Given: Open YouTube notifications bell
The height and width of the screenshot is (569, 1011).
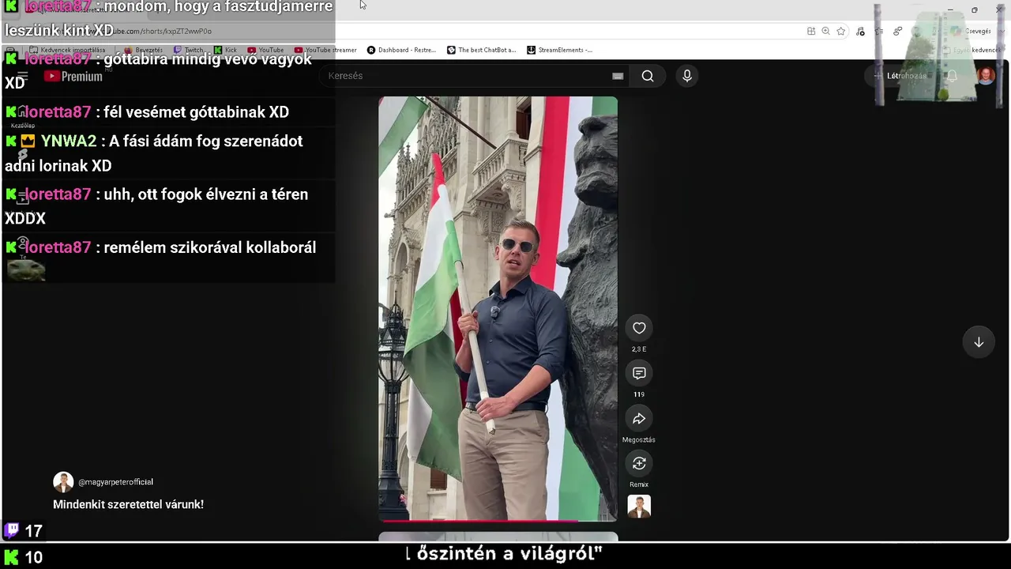Looking at the screenshot, I should 952,76.
